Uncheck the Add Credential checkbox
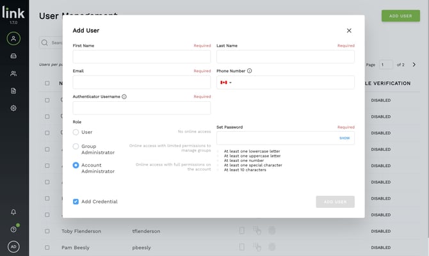The image size is (429, 256). point(76,202)
